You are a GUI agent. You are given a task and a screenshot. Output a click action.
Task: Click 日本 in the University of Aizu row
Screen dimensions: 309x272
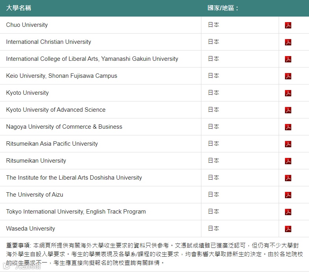click(214, 195)
